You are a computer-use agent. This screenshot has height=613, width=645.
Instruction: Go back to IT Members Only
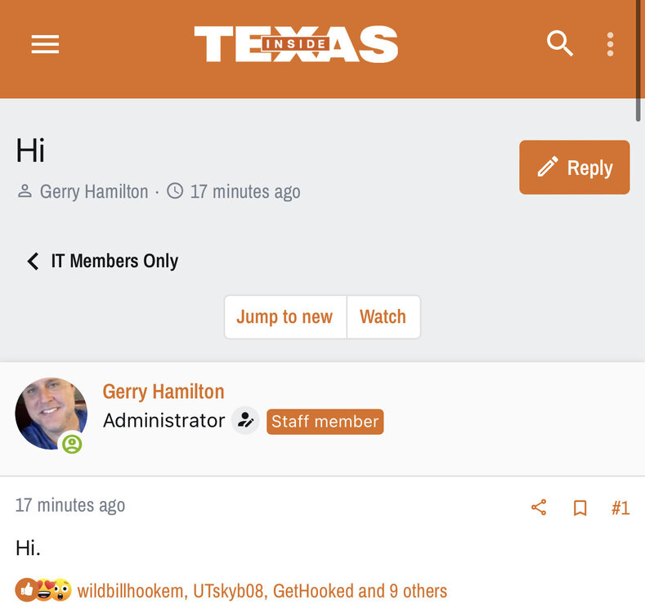tap(114, 261)
